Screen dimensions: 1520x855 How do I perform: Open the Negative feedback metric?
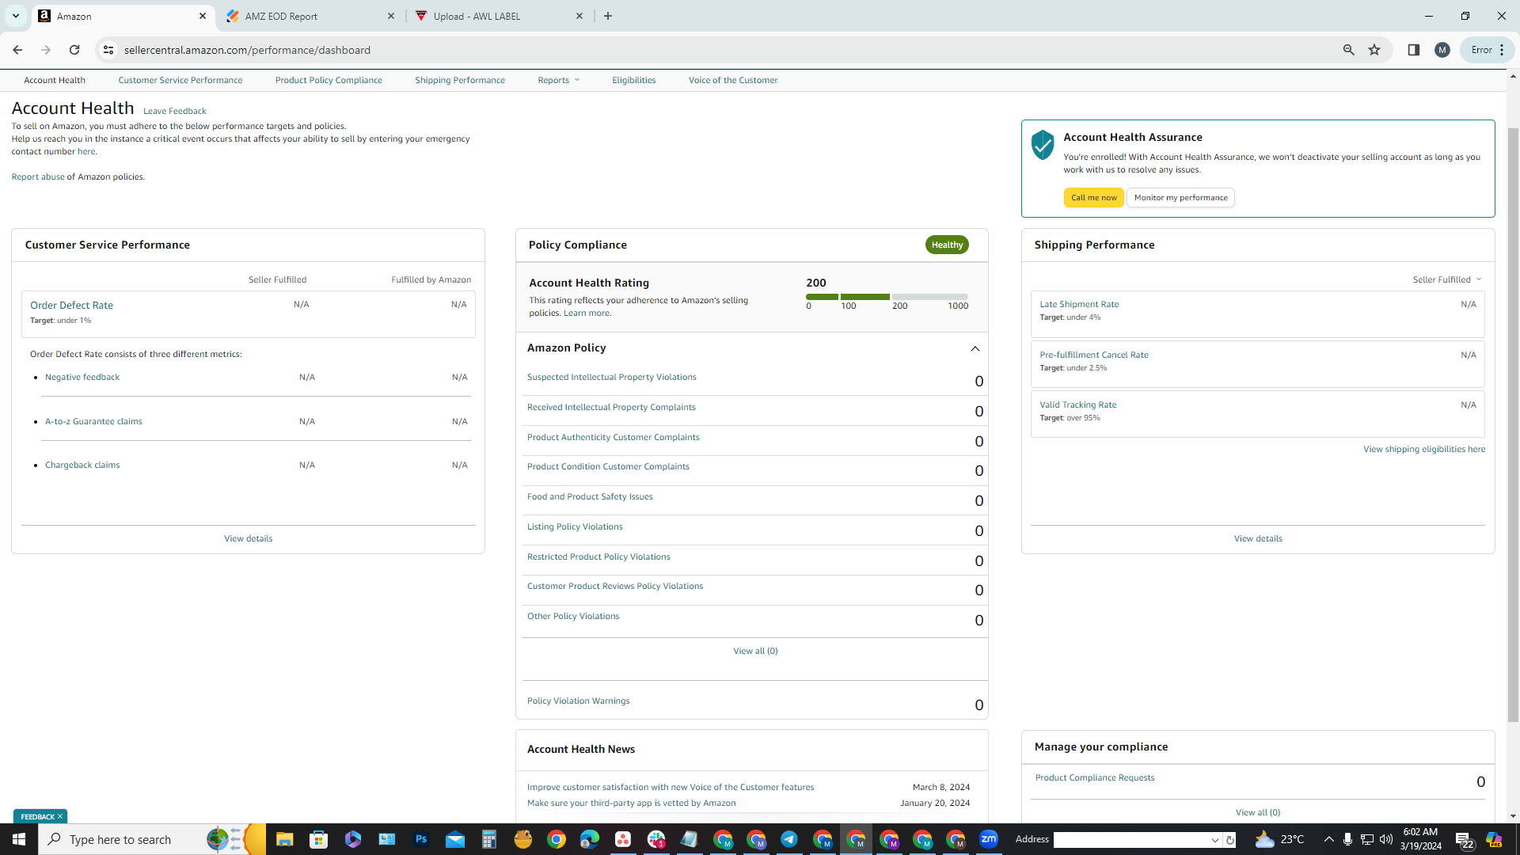coord(82,377)
